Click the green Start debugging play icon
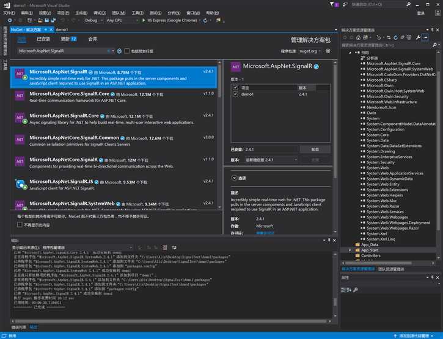 tap(144, 20)
